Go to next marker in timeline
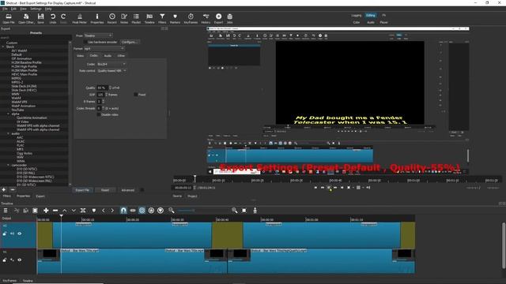The width and height of the screenshot is (506, 284). [x=112, y=211]
